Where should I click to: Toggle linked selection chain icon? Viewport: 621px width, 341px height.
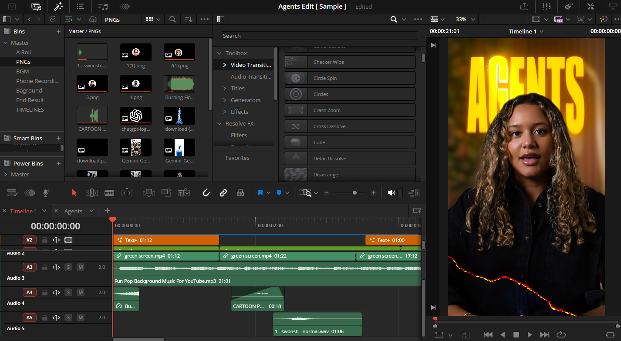coord(223,193)
